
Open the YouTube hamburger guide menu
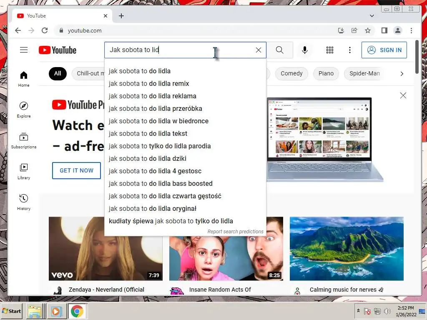(24, 50)
